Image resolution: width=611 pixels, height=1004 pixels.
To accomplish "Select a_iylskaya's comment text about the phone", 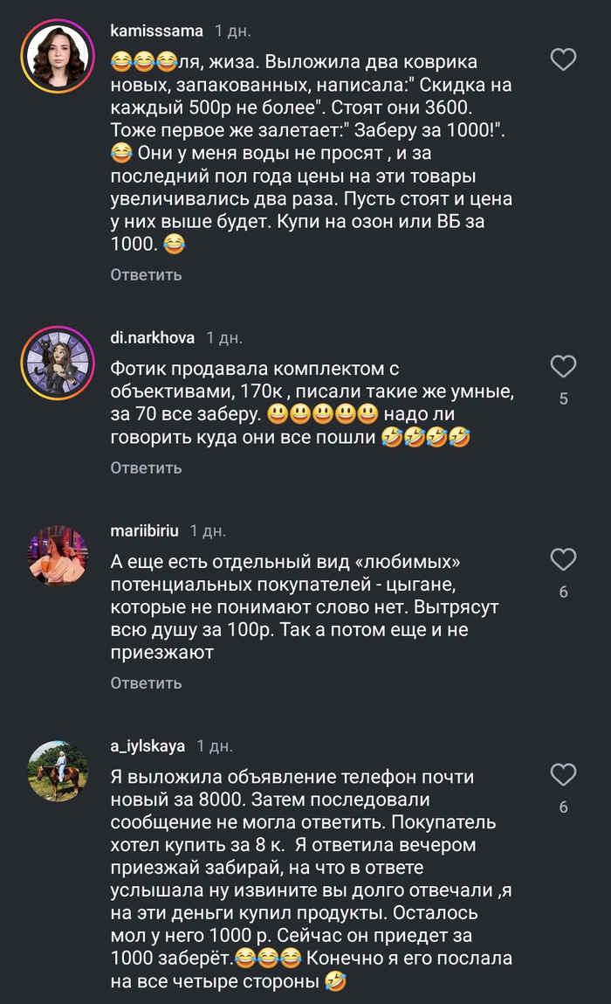I will pyautogui.click(x=305, y=880).
